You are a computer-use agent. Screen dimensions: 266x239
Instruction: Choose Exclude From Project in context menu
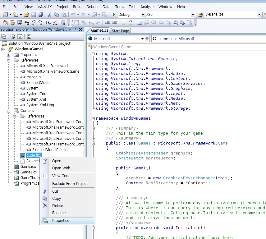tap(67, 184)
